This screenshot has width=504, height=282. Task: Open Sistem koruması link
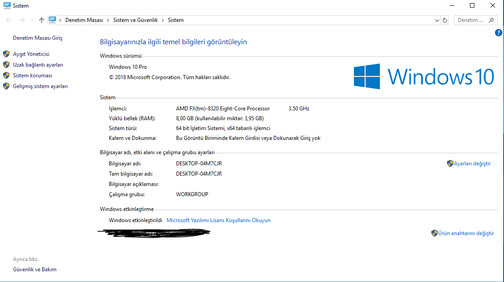point(32,76)
